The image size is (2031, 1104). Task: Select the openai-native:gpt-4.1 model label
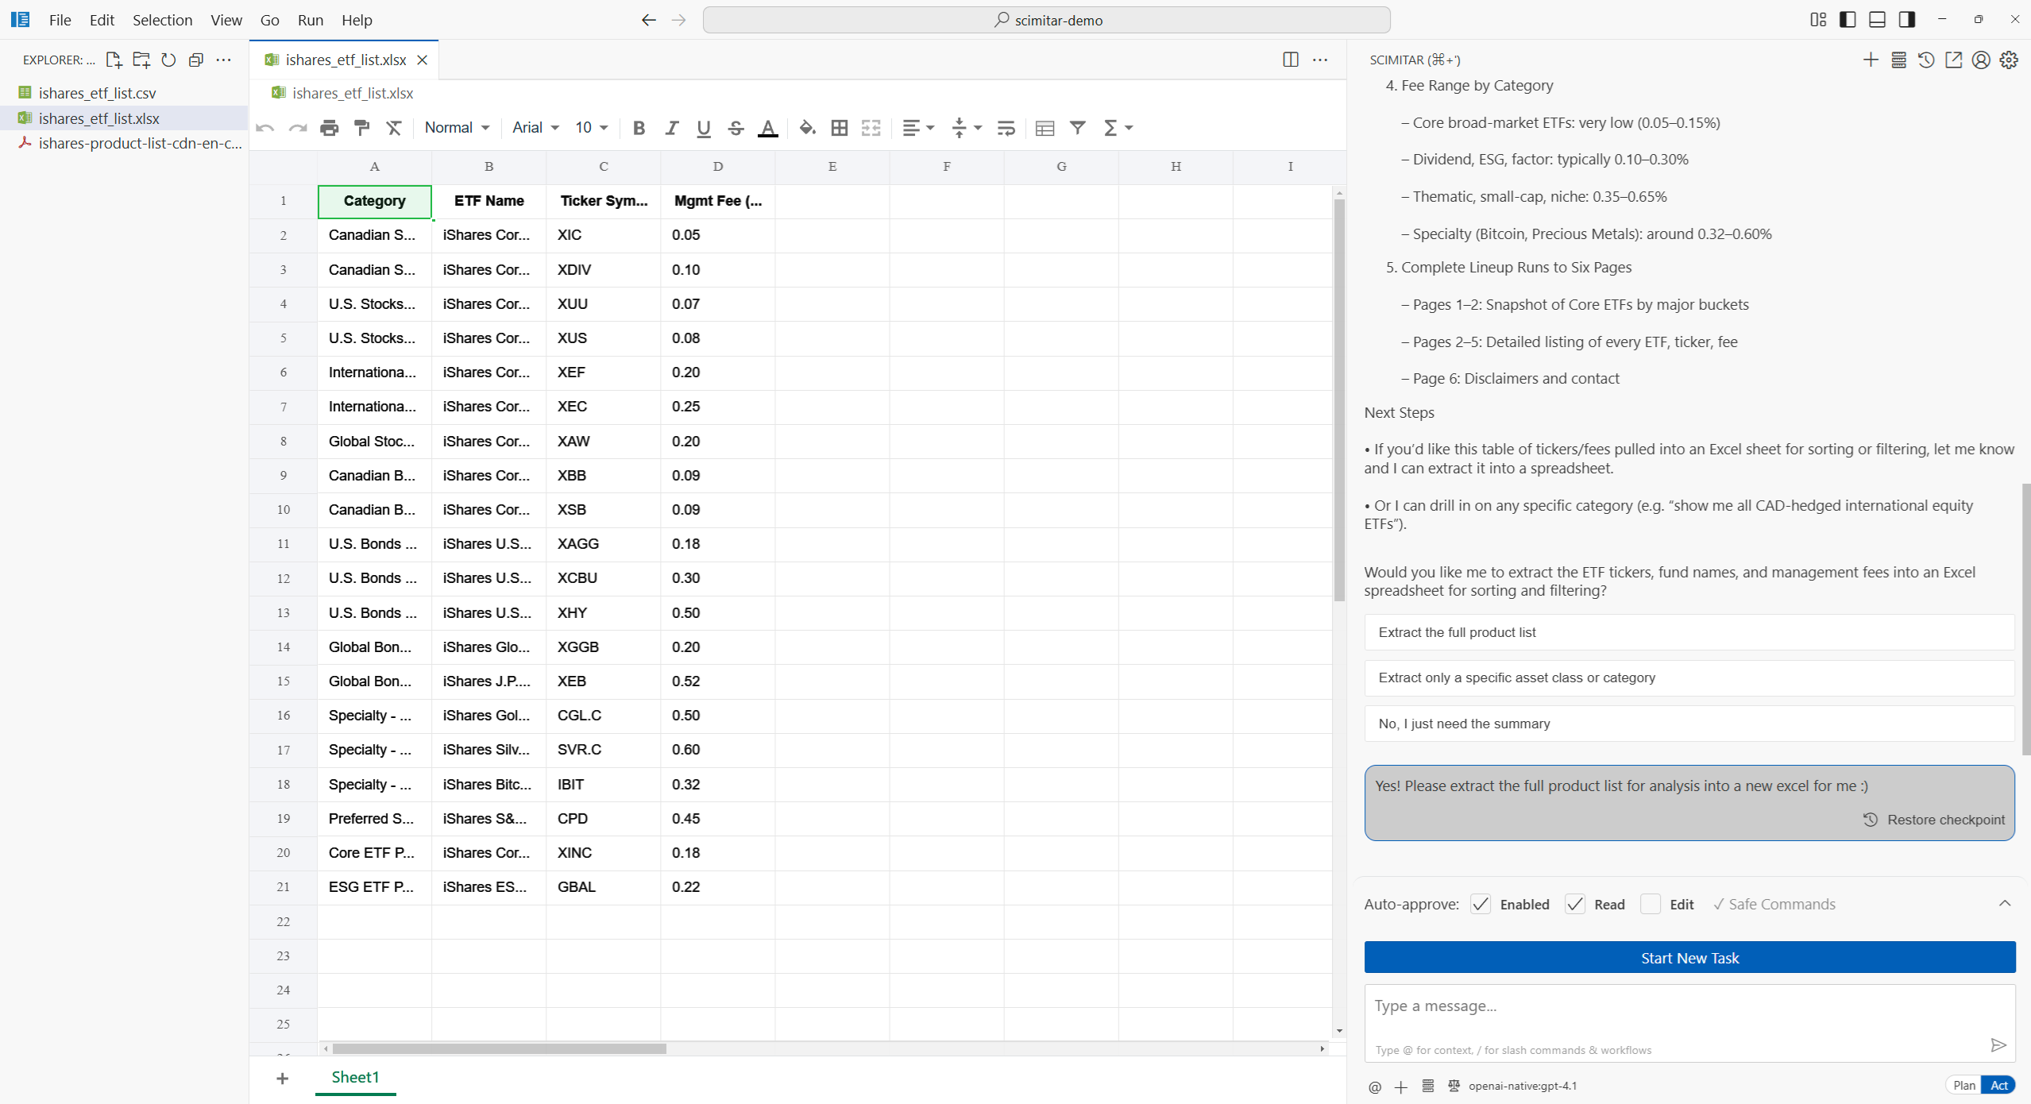click(x=1523, y=1086)
